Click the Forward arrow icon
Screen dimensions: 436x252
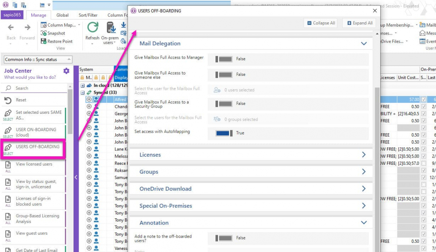27,27
